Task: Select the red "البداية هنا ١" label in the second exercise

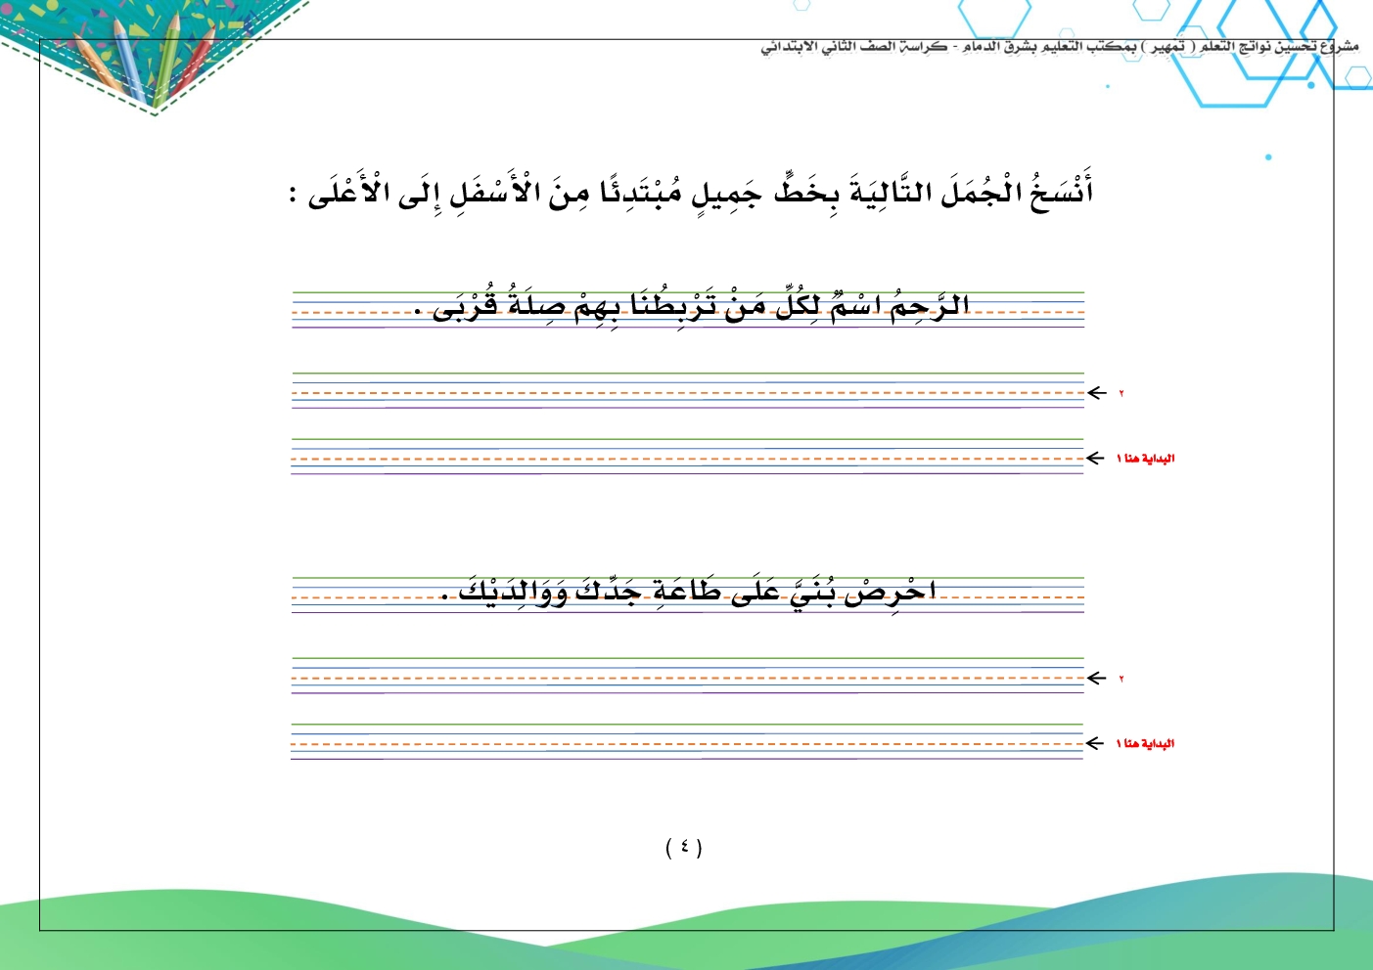Action: [1145, 744]
